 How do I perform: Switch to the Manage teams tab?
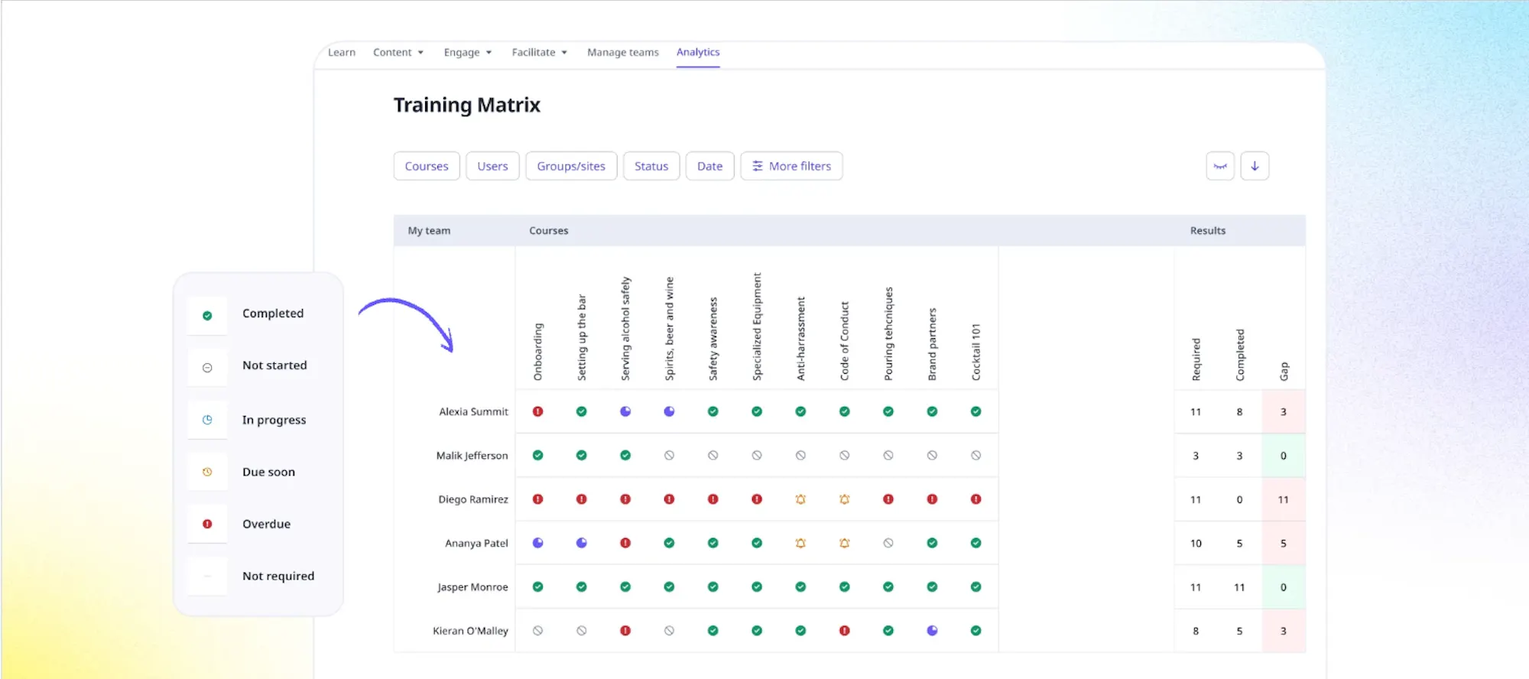click(x=623, y=52)
